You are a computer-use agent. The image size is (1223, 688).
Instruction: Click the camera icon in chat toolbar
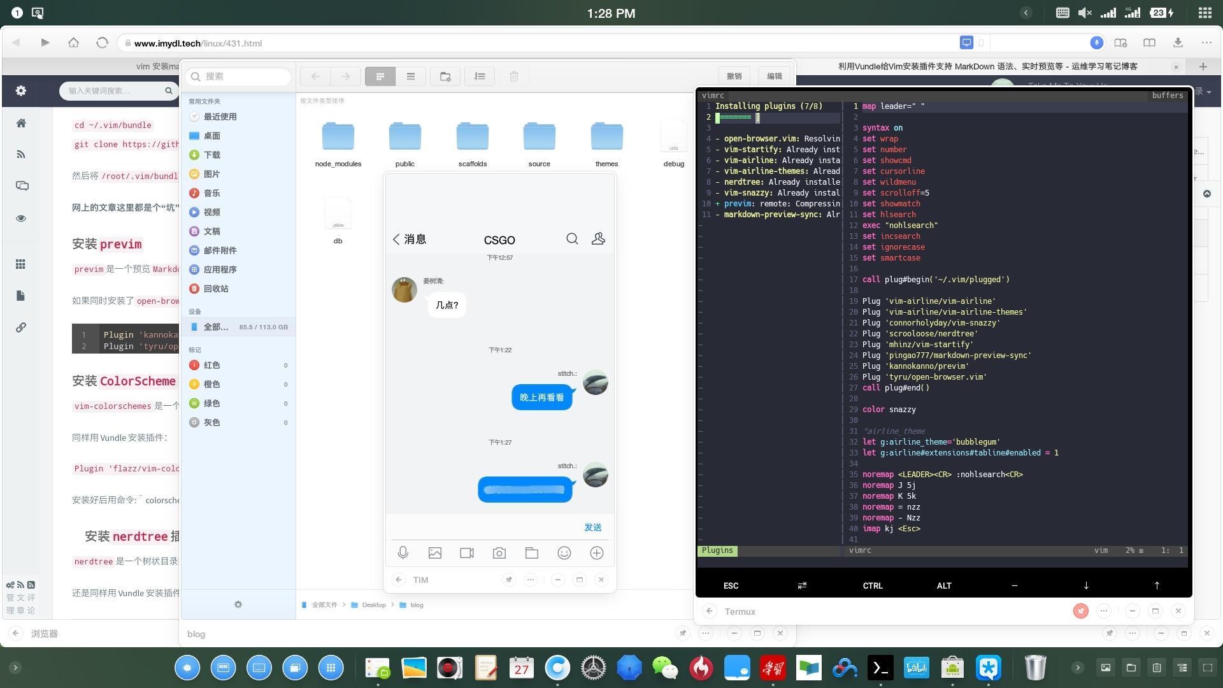click(499, 553)
